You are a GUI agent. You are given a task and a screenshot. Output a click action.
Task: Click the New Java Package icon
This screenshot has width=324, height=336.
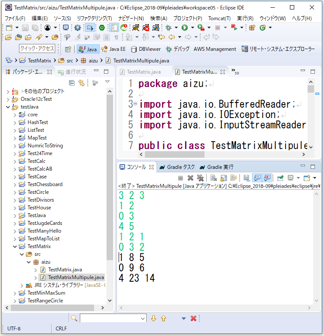[x=252, y=28]
